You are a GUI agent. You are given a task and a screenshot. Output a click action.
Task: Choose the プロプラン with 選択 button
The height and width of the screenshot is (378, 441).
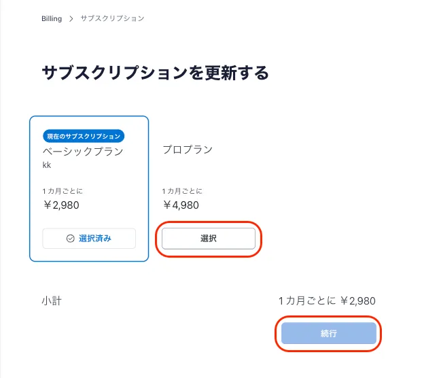point(209,239)
